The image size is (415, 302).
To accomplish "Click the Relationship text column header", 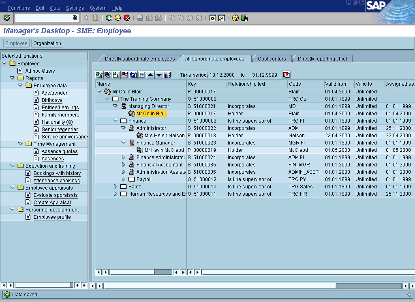I will [257, 84].
